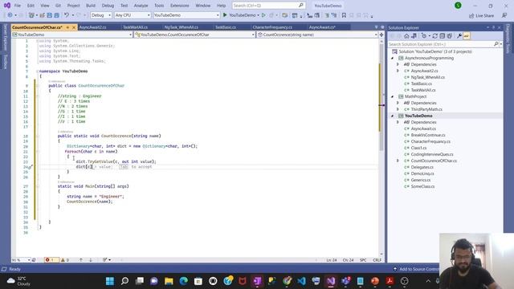This screenshot has height=289, width=514.
Task: Click the Search Solution Explorer field
Action: click(444, 44)
